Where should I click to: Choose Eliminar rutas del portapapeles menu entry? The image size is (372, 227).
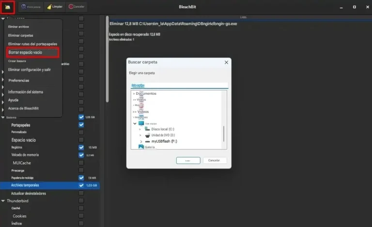coord(33,44)
